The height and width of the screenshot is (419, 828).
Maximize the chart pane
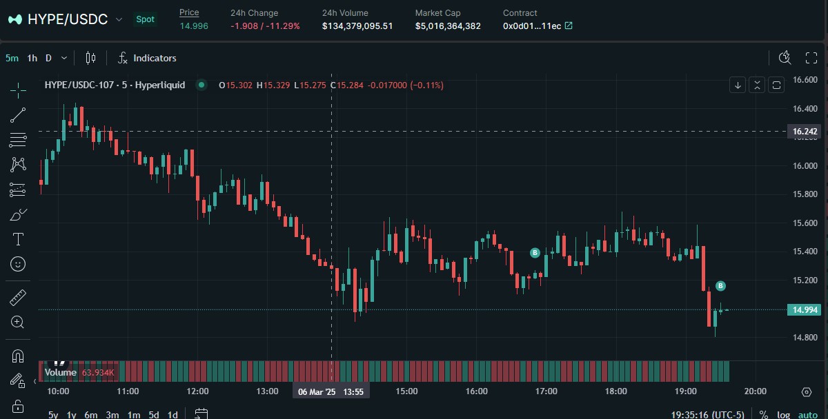coord(777,85)
